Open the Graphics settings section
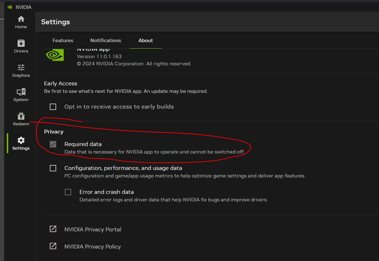 coord(21,71)
